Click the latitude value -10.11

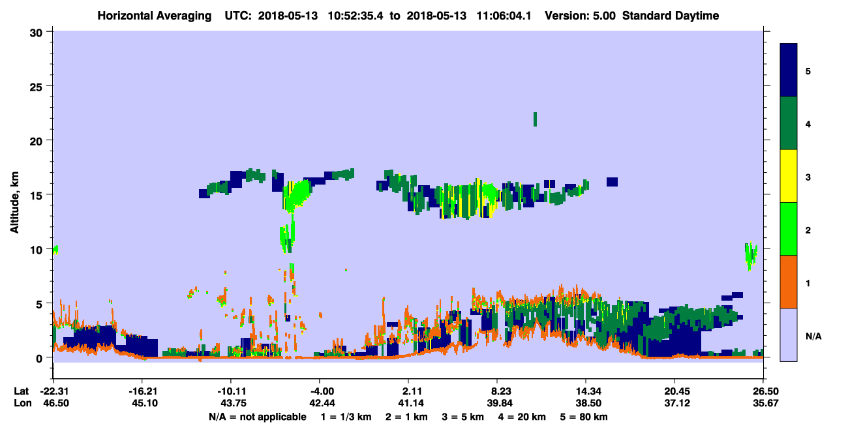tap(230, 391)
